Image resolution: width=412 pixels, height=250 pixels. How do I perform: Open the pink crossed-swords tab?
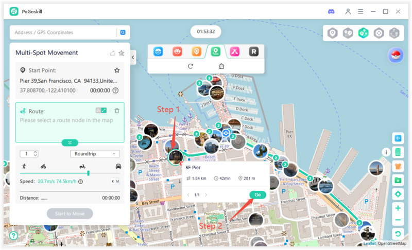click(235, 51)
